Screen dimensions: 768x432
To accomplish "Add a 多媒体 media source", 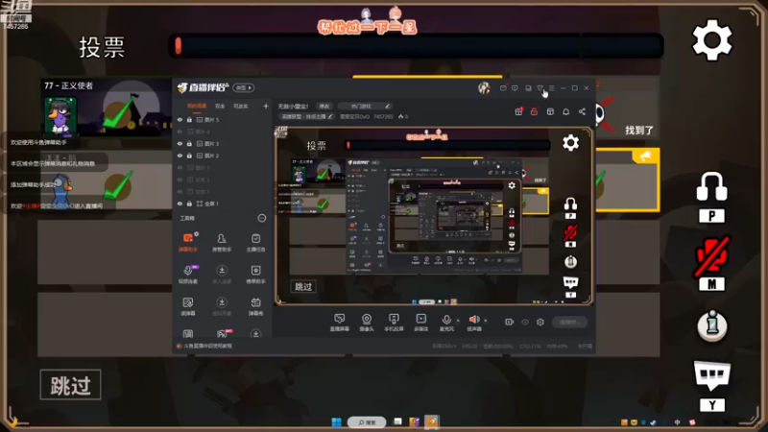I will (421, 323).
